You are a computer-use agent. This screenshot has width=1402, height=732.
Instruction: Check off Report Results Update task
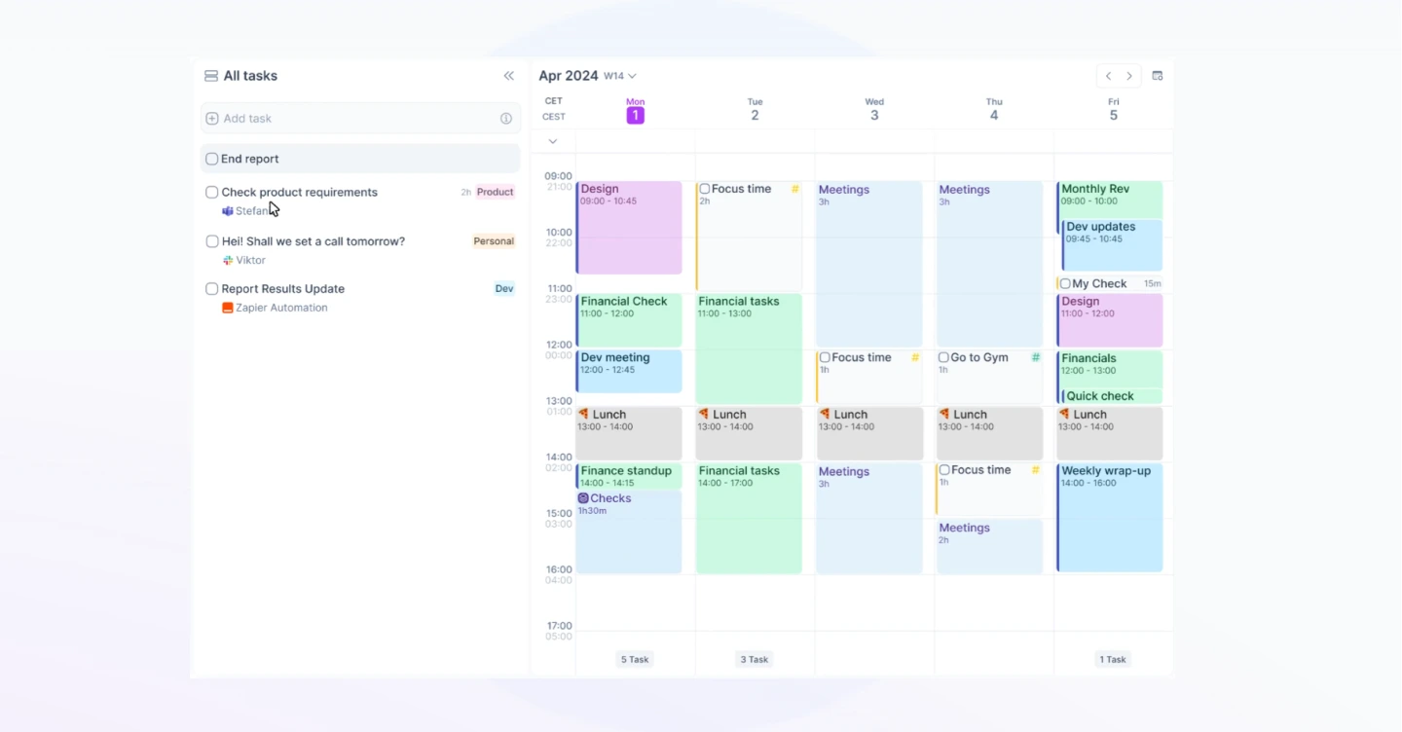point(211,289)
